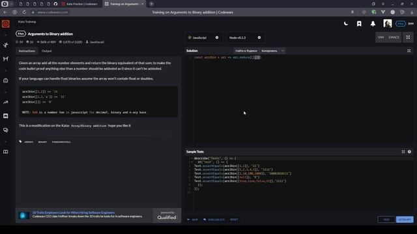Viewport: 417px width, 234px height.
Task: Collapse the it('test') block fold arrow
Action: [x=192, y=162]
